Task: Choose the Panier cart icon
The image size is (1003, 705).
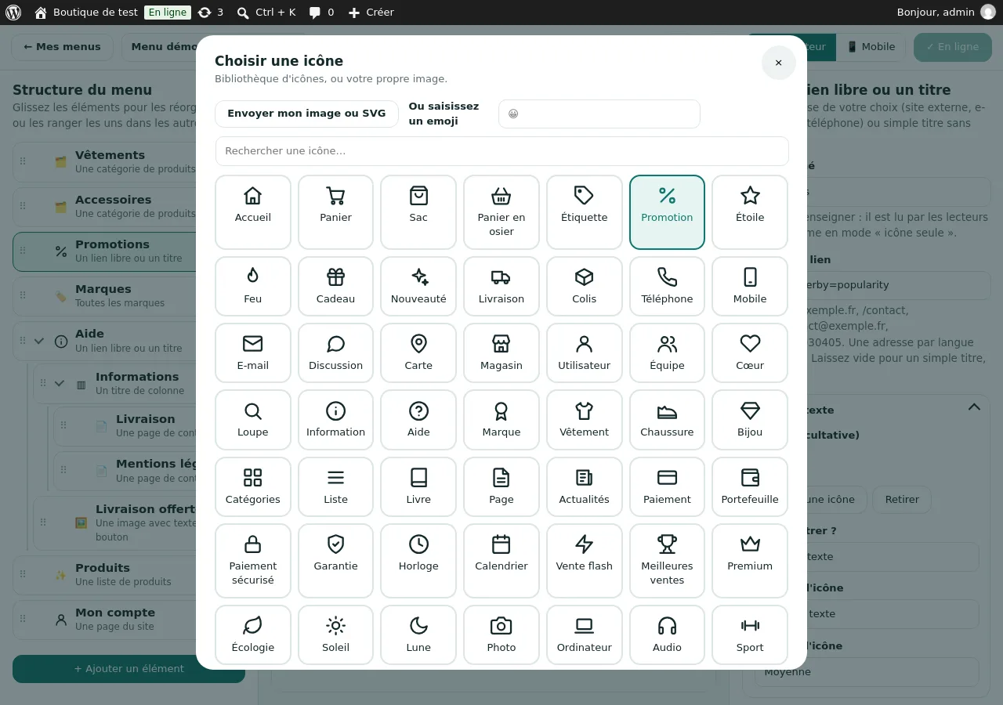Action: (x=335, y=212)
